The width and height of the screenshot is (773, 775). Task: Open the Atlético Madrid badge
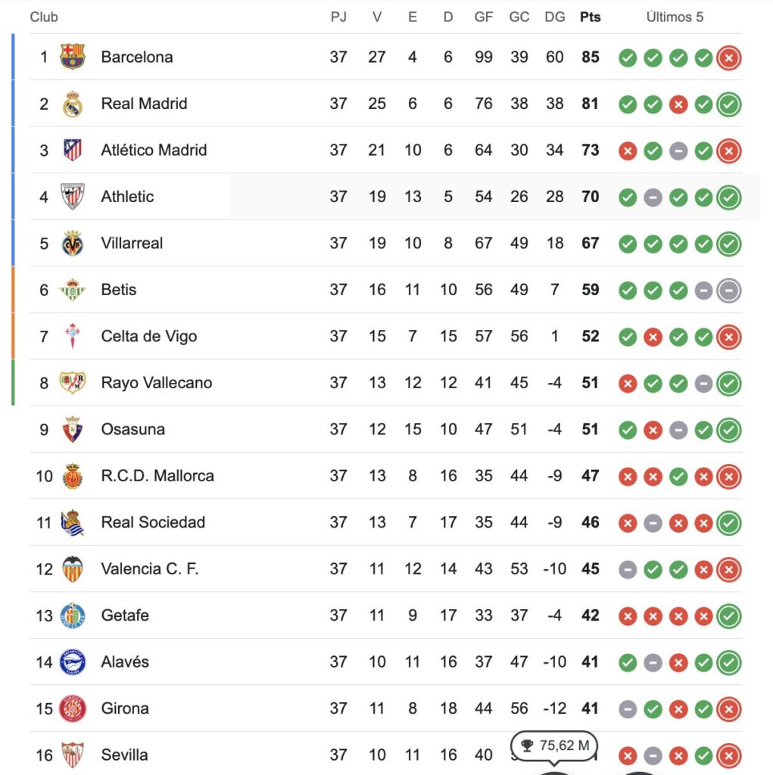pyautogui.click(x=73, y=151)
